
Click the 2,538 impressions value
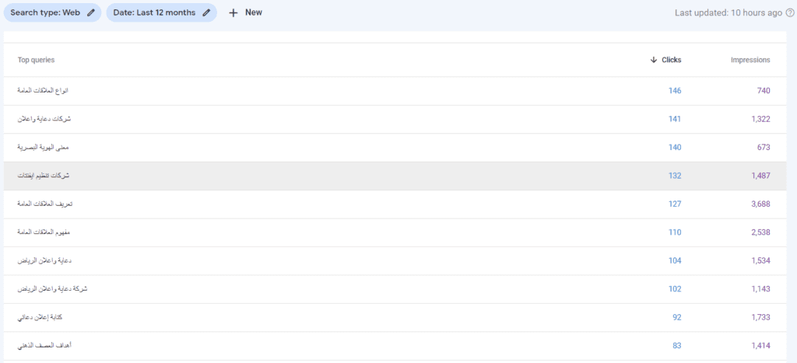761,232
